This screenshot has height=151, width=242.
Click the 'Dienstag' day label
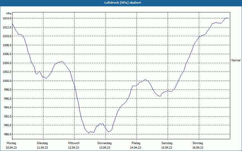(x=42, y=143)
